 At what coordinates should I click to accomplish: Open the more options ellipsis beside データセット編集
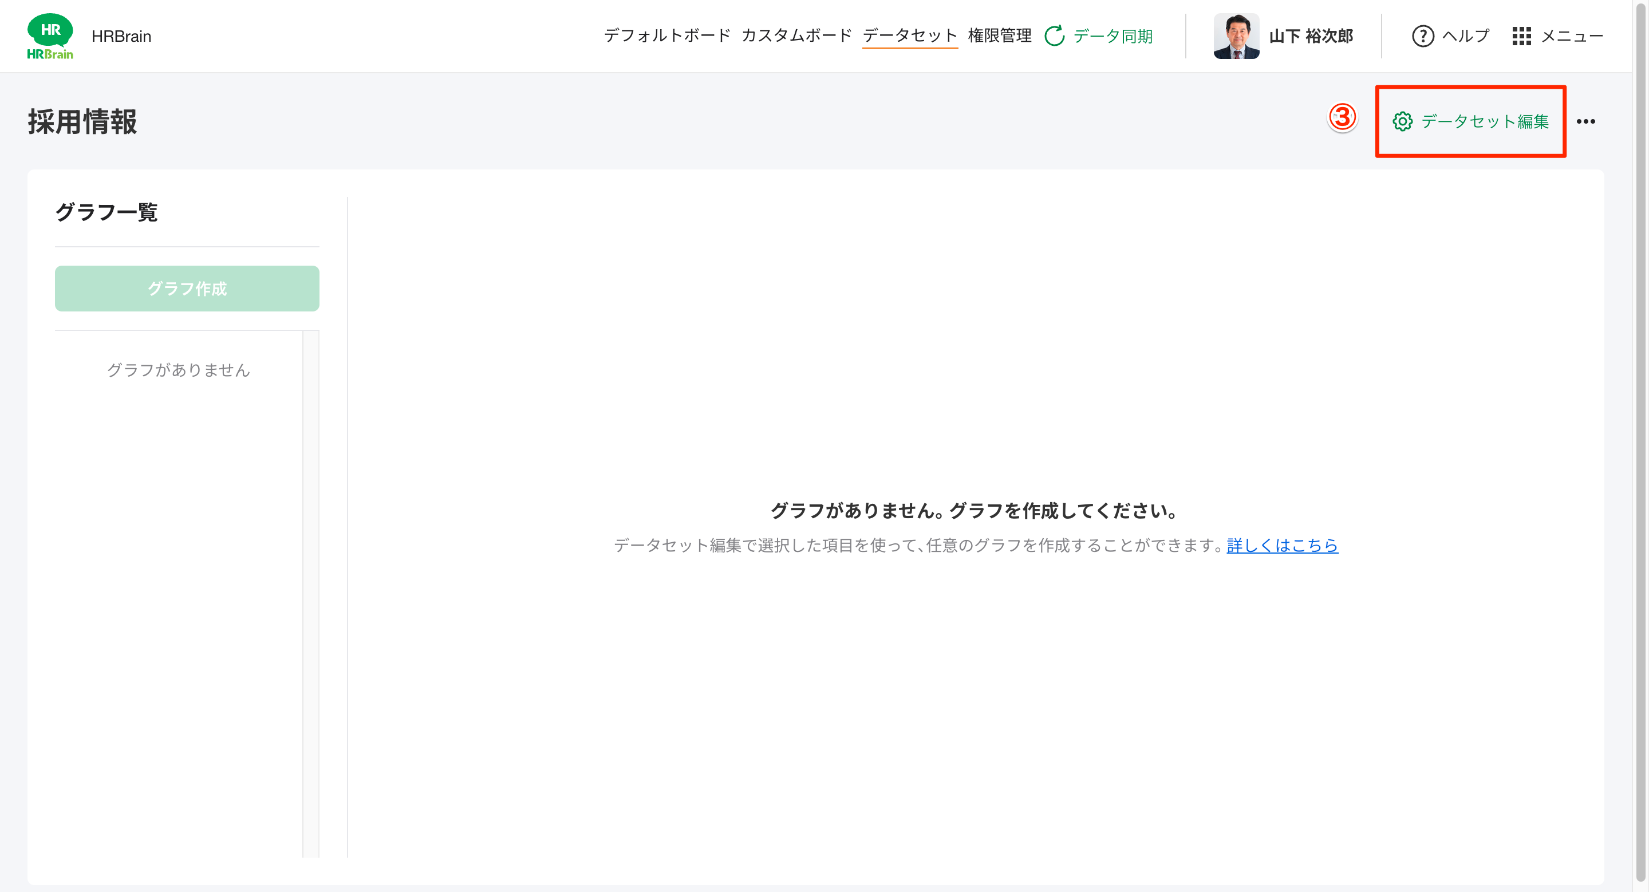(1587, 121)
